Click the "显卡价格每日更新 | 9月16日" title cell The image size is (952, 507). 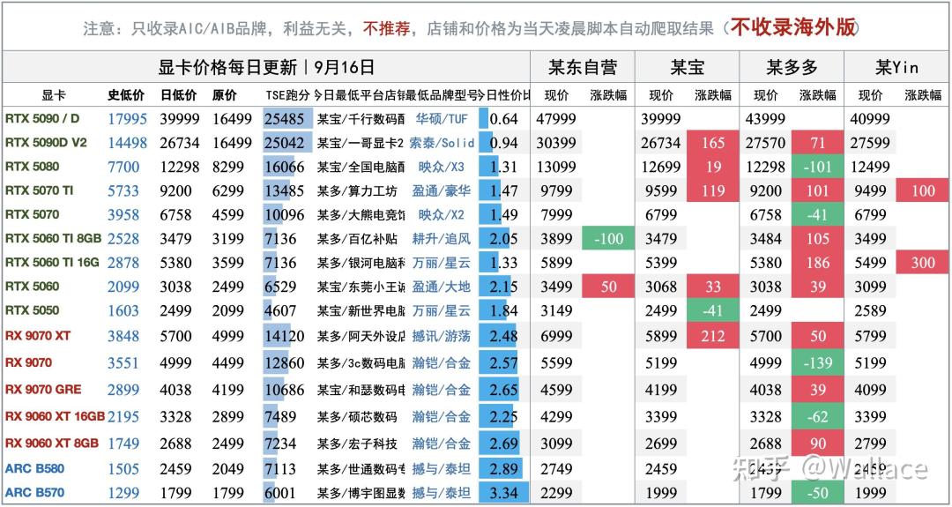(266, 67)
